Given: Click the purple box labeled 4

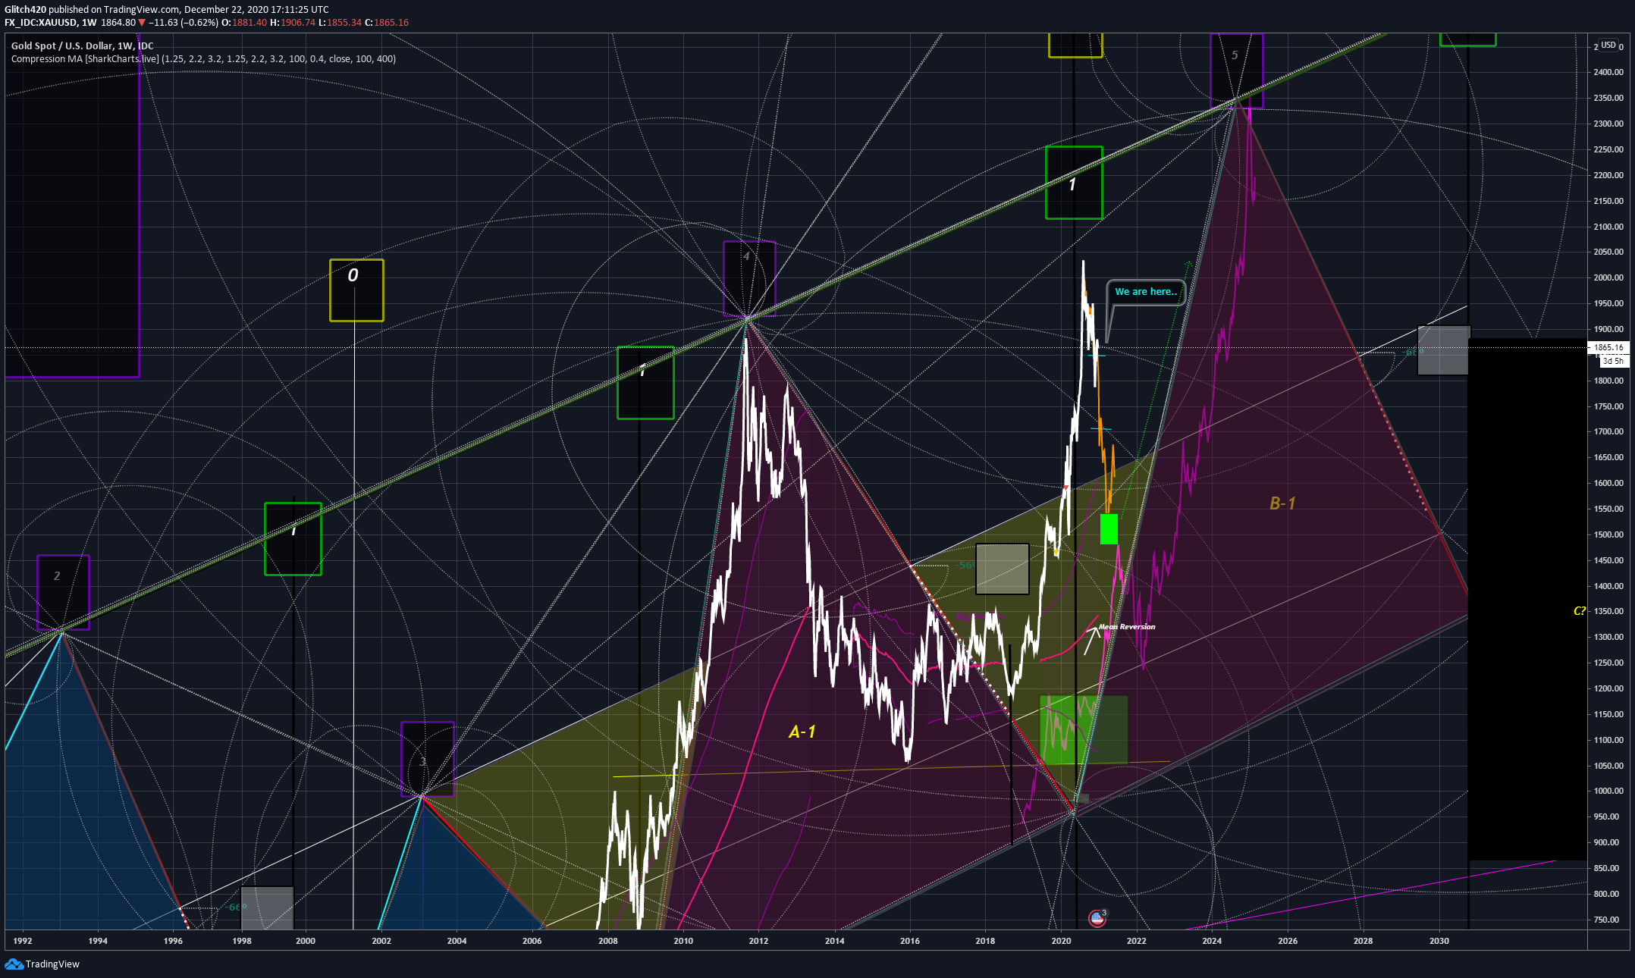Looking at the screenshot, I should [749, 278].
